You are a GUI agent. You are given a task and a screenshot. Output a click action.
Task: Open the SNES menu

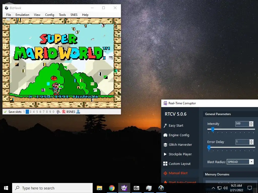[74, 15]
